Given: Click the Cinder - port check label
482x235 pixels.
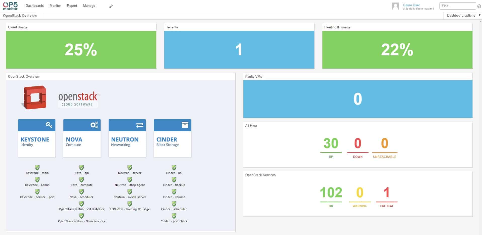Looking at the screenshot, I should tap(174, 221).
